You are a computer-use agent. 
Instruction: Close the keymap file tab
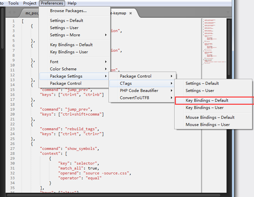point(130,13)
